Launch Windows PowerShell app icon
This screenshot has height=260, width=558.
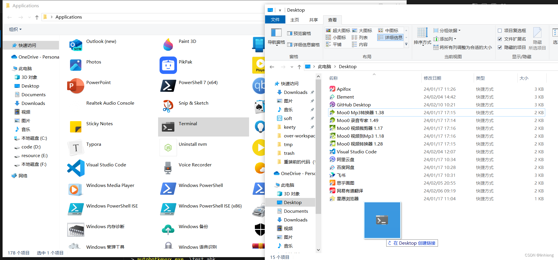pos(168,189)
